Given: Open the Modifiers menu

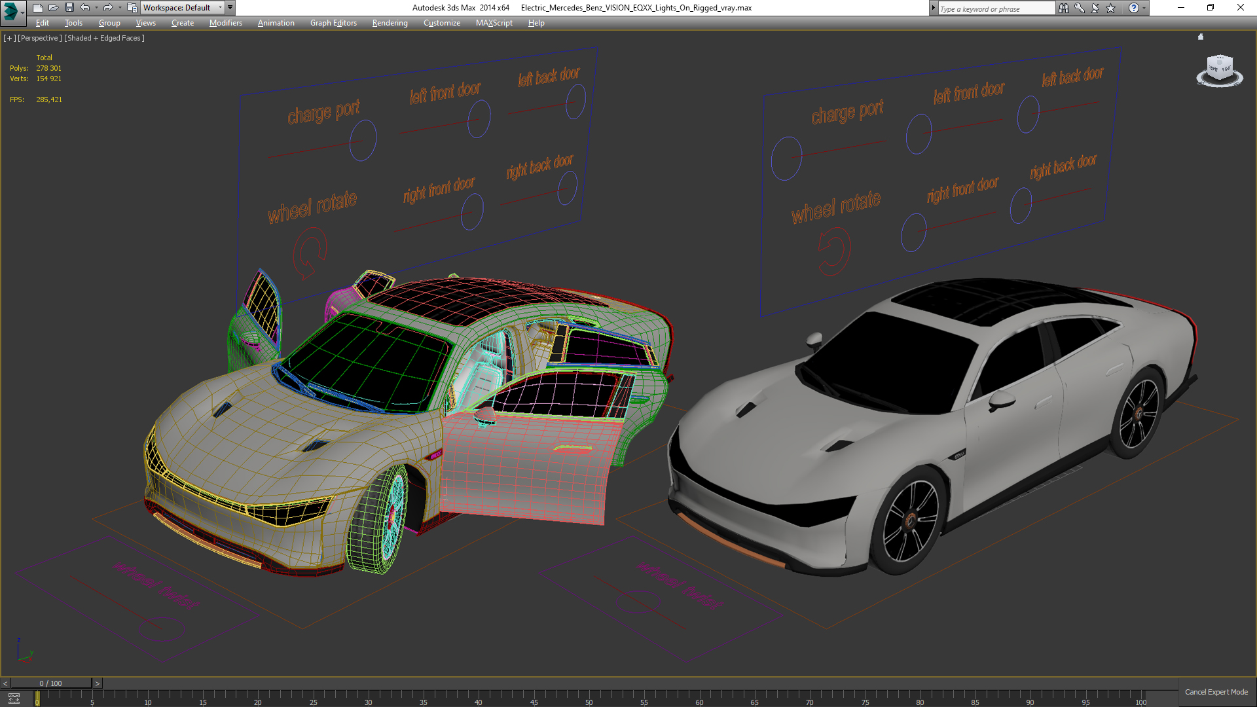Looking at the screenshot, I should point(226,23).
